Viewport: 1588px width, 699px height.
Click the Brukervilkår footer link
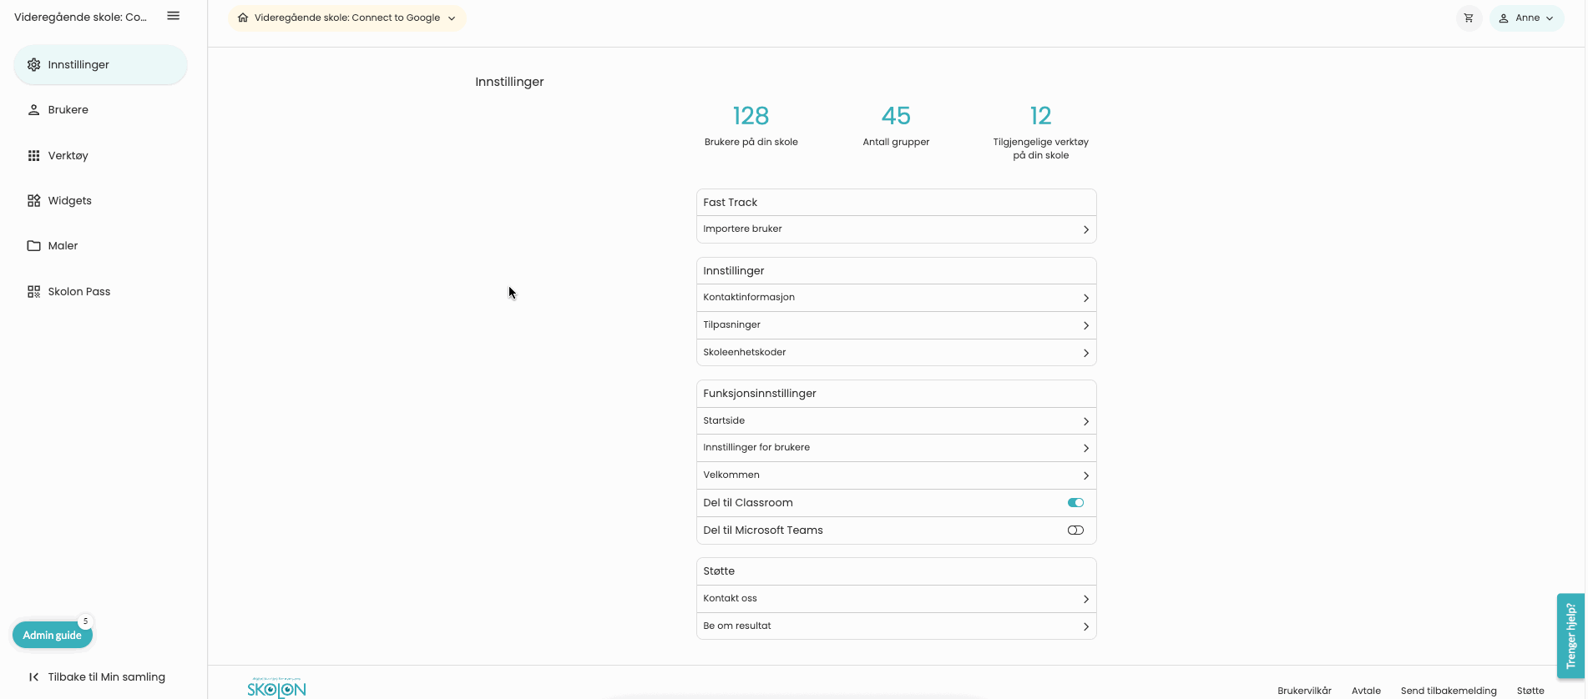(1304, 691)
